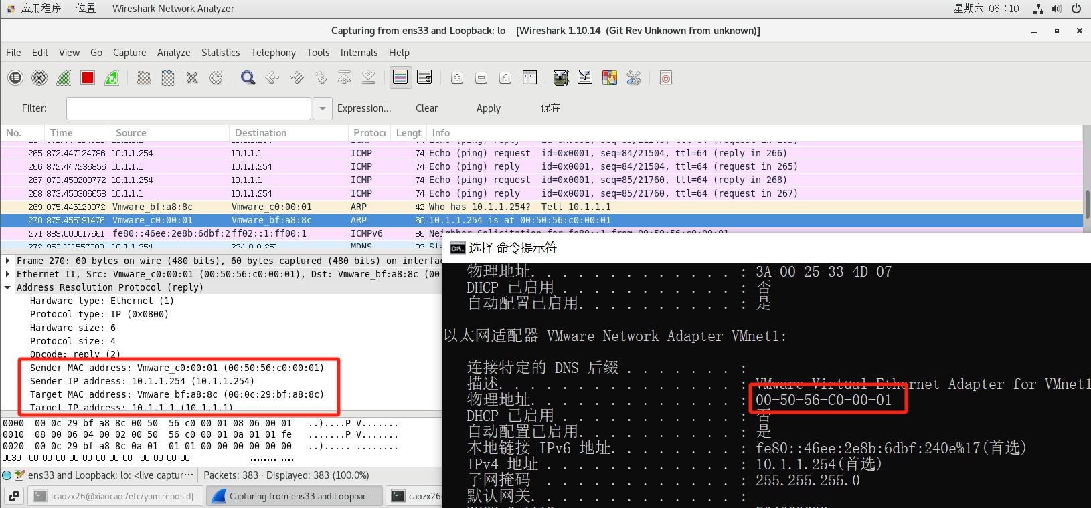Open the Telephony menu
Screen dimensions: 1091x508
[273, 53]
